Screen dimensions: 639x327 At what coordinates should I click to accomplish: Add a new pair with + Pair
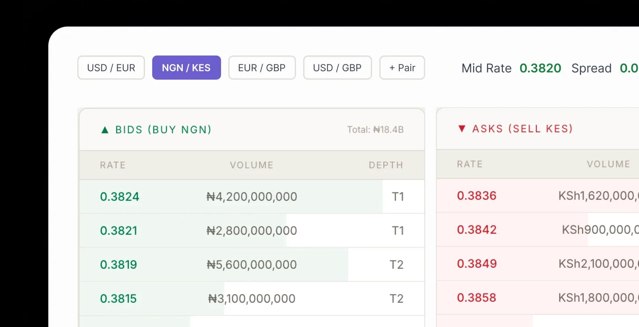(402, 68)
